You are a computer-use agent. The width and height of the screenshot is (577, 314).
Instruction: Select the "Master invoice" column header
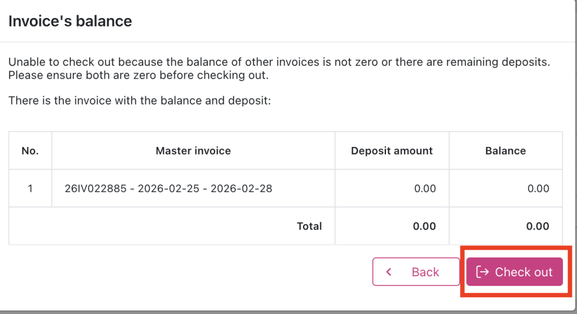193,151
